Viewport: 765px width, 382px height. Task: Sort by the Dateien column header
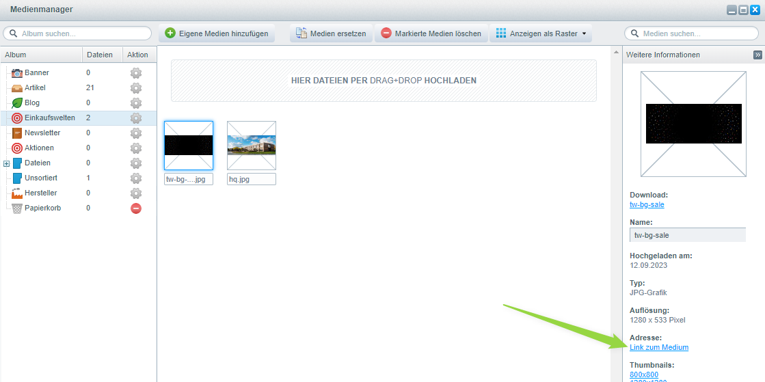(102, 55)
